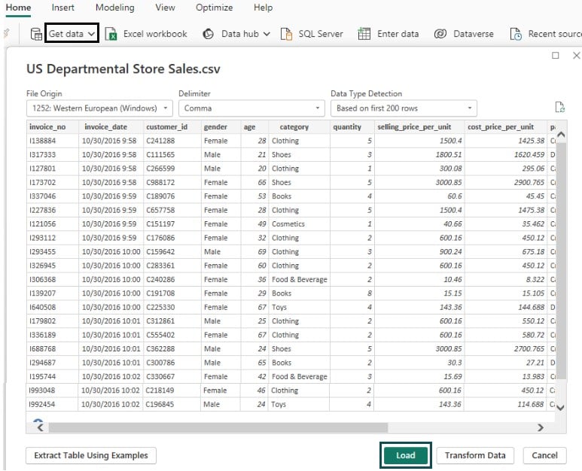Click the Enter data table icon
582x471 pixels.
coord(364,34)
